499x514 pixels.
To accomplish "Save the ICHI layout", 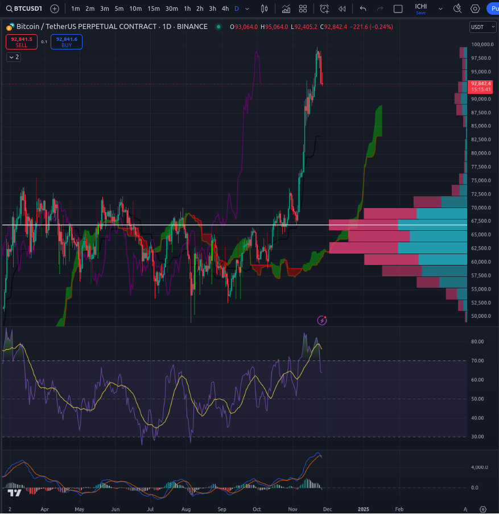I will (421, 13).
